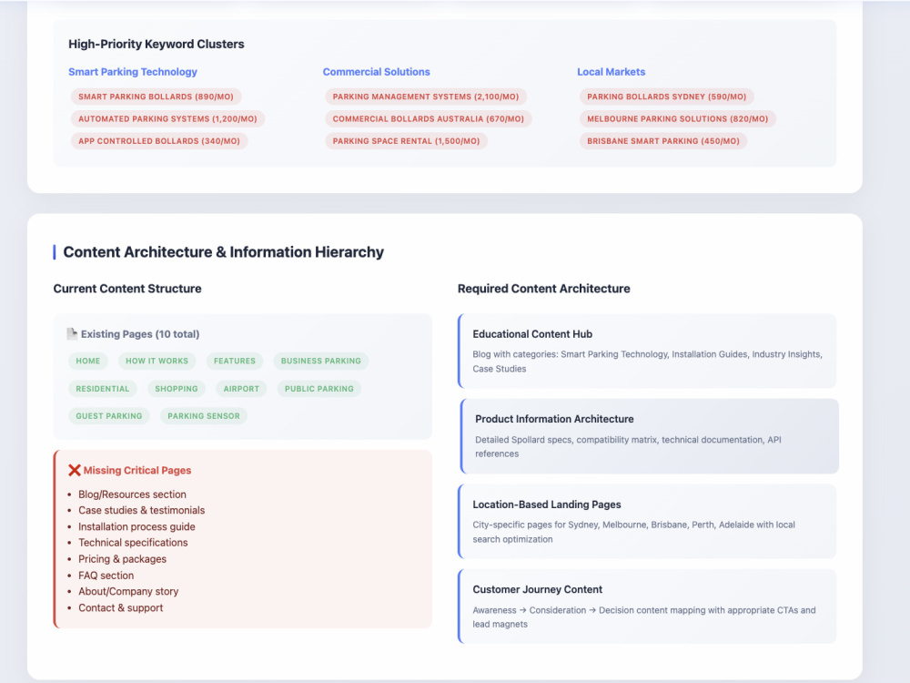The image size is (910, 683).
Task: Click the Automated Parking Systems (1,200/mo) tag
Action: (x=167, y=118)
